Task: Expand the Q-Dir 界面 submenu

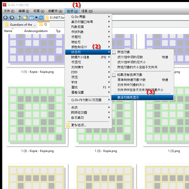Action: (x=88, y=17)
